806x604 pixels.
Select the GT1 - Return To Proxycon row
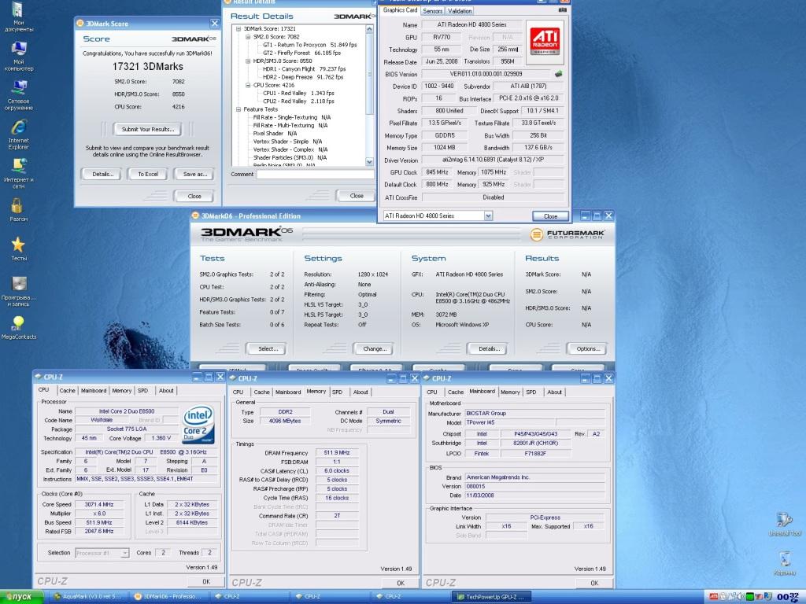click(x=310, y=45)
